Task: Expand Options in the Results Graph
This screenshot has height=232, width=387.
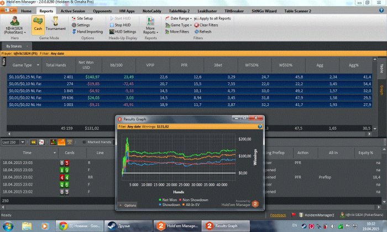Action: [x=128, y=205]
